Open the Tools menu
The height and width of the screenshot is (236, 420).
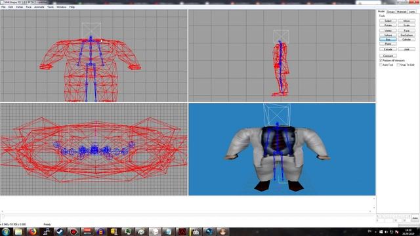(x=51, y=7)
